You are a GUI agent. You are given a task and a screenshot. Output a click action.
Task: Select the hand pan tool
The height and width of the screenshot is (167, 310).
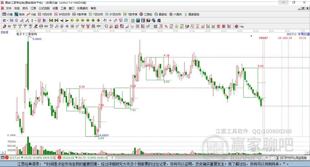coord(105,20)
